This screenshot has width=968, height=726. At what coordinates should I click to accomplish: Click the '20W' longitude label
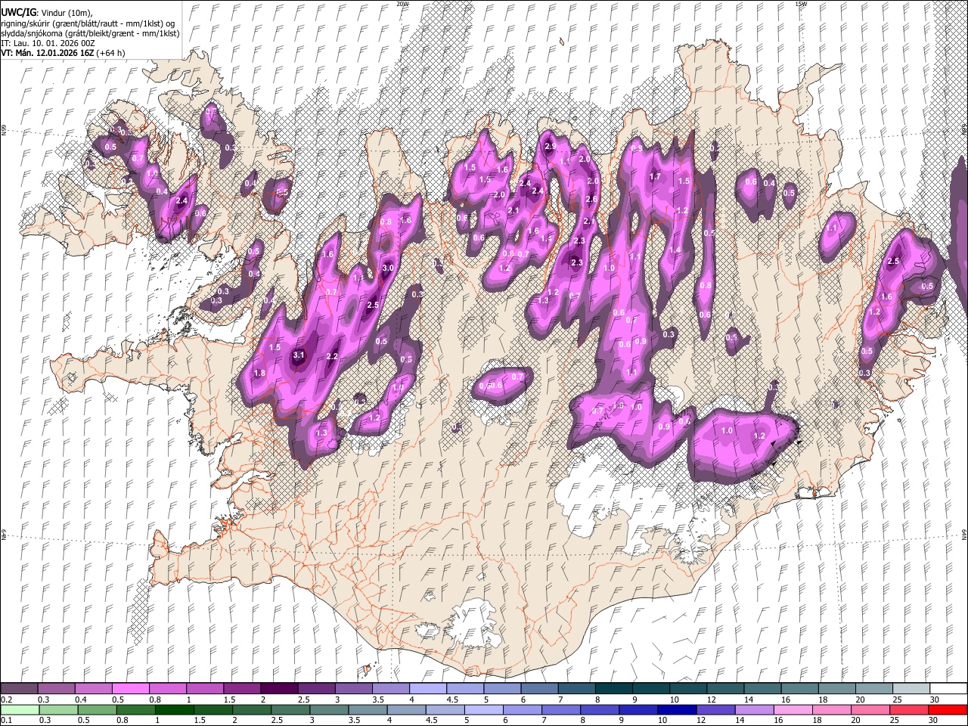click(402, 4)
